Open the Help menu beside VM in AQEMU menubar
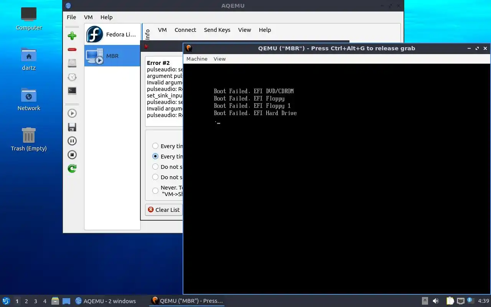 pyautogui.click(x=106, y=17)
